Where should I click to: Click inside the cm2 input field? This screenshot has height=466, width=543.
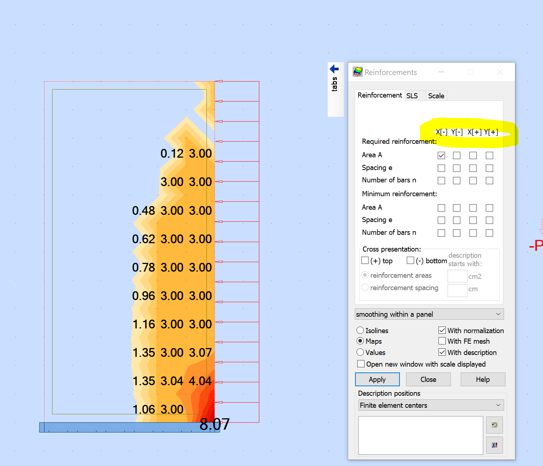457,276
